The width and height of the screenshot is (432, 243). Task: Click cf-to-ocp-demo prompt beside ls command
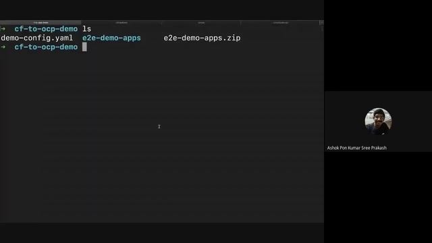[x=46, y=29]
